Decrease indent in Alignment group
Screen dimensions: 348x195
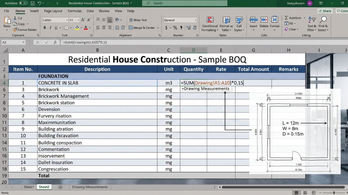[117, 28]
